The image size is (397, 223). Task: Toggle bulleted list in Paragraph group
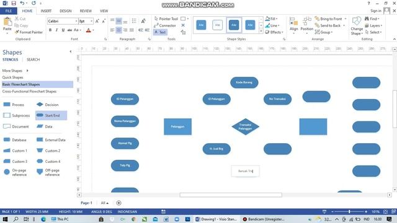click(134, 21)
